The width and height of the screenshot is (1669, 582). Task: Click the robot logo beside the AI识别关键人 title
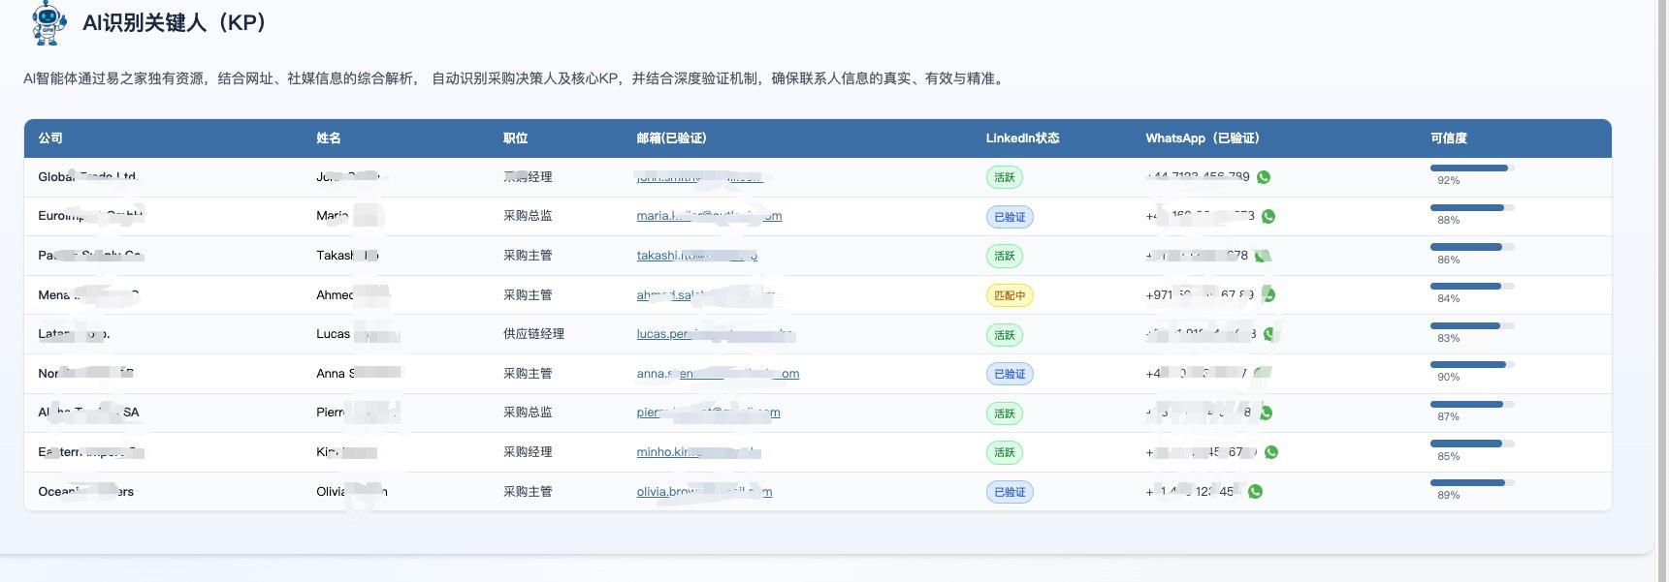tap(48, 23)
